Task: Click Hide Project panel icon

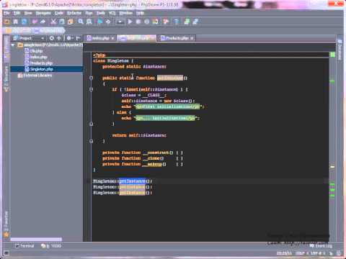Action: [x=78, y=38]
